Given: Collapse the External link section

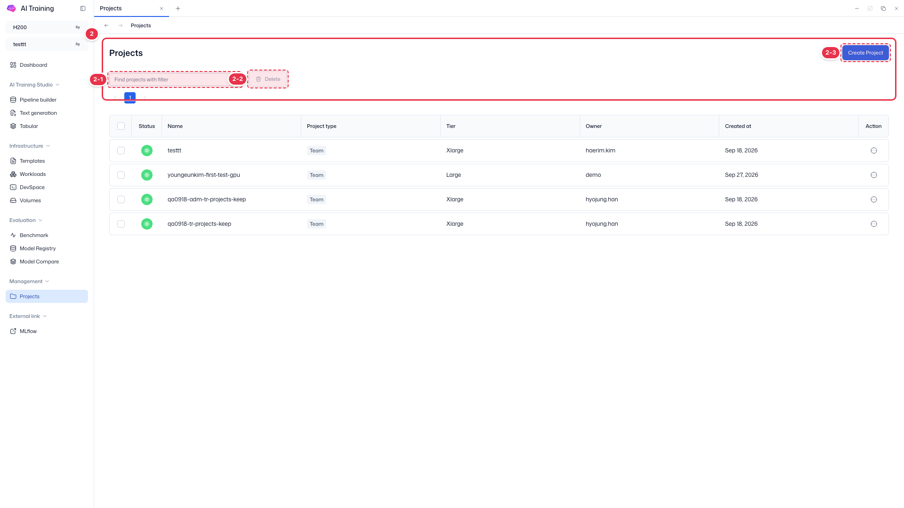Looking at the screenshot, I should click(x=28, y=316).
